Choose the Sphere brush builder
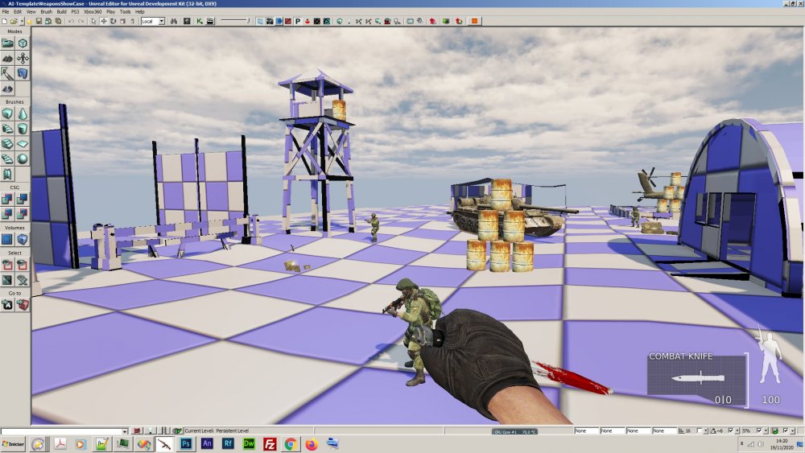Screen dimensions: 805x453 click(x=23, y=159)
